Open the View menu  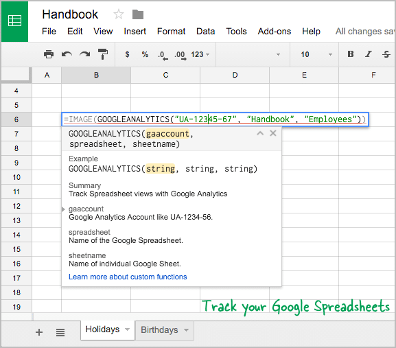click(103, 32)
